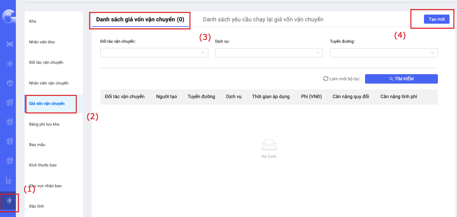The image size is (457, 217).
Task: Open Kho in the left menu
Action: click(x=33, y=21)
